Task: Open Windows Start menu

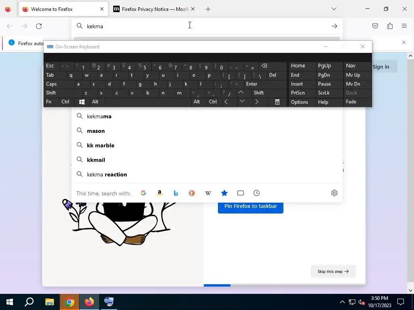Action: (x=10, y=302)
